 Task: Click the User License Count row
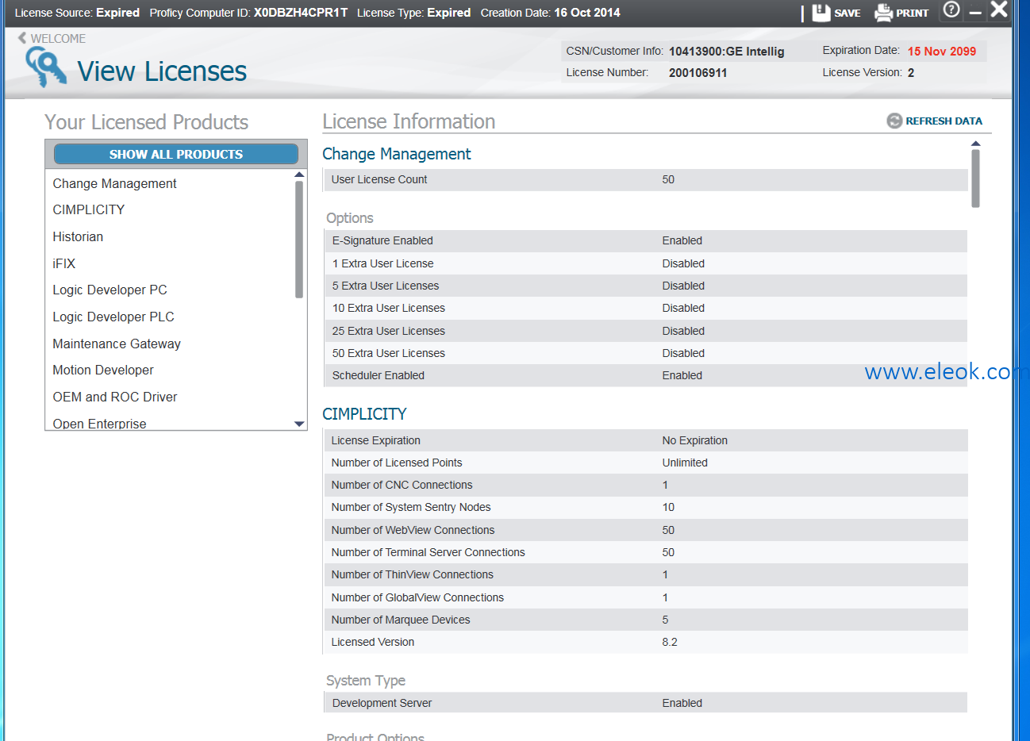point(645,180)
